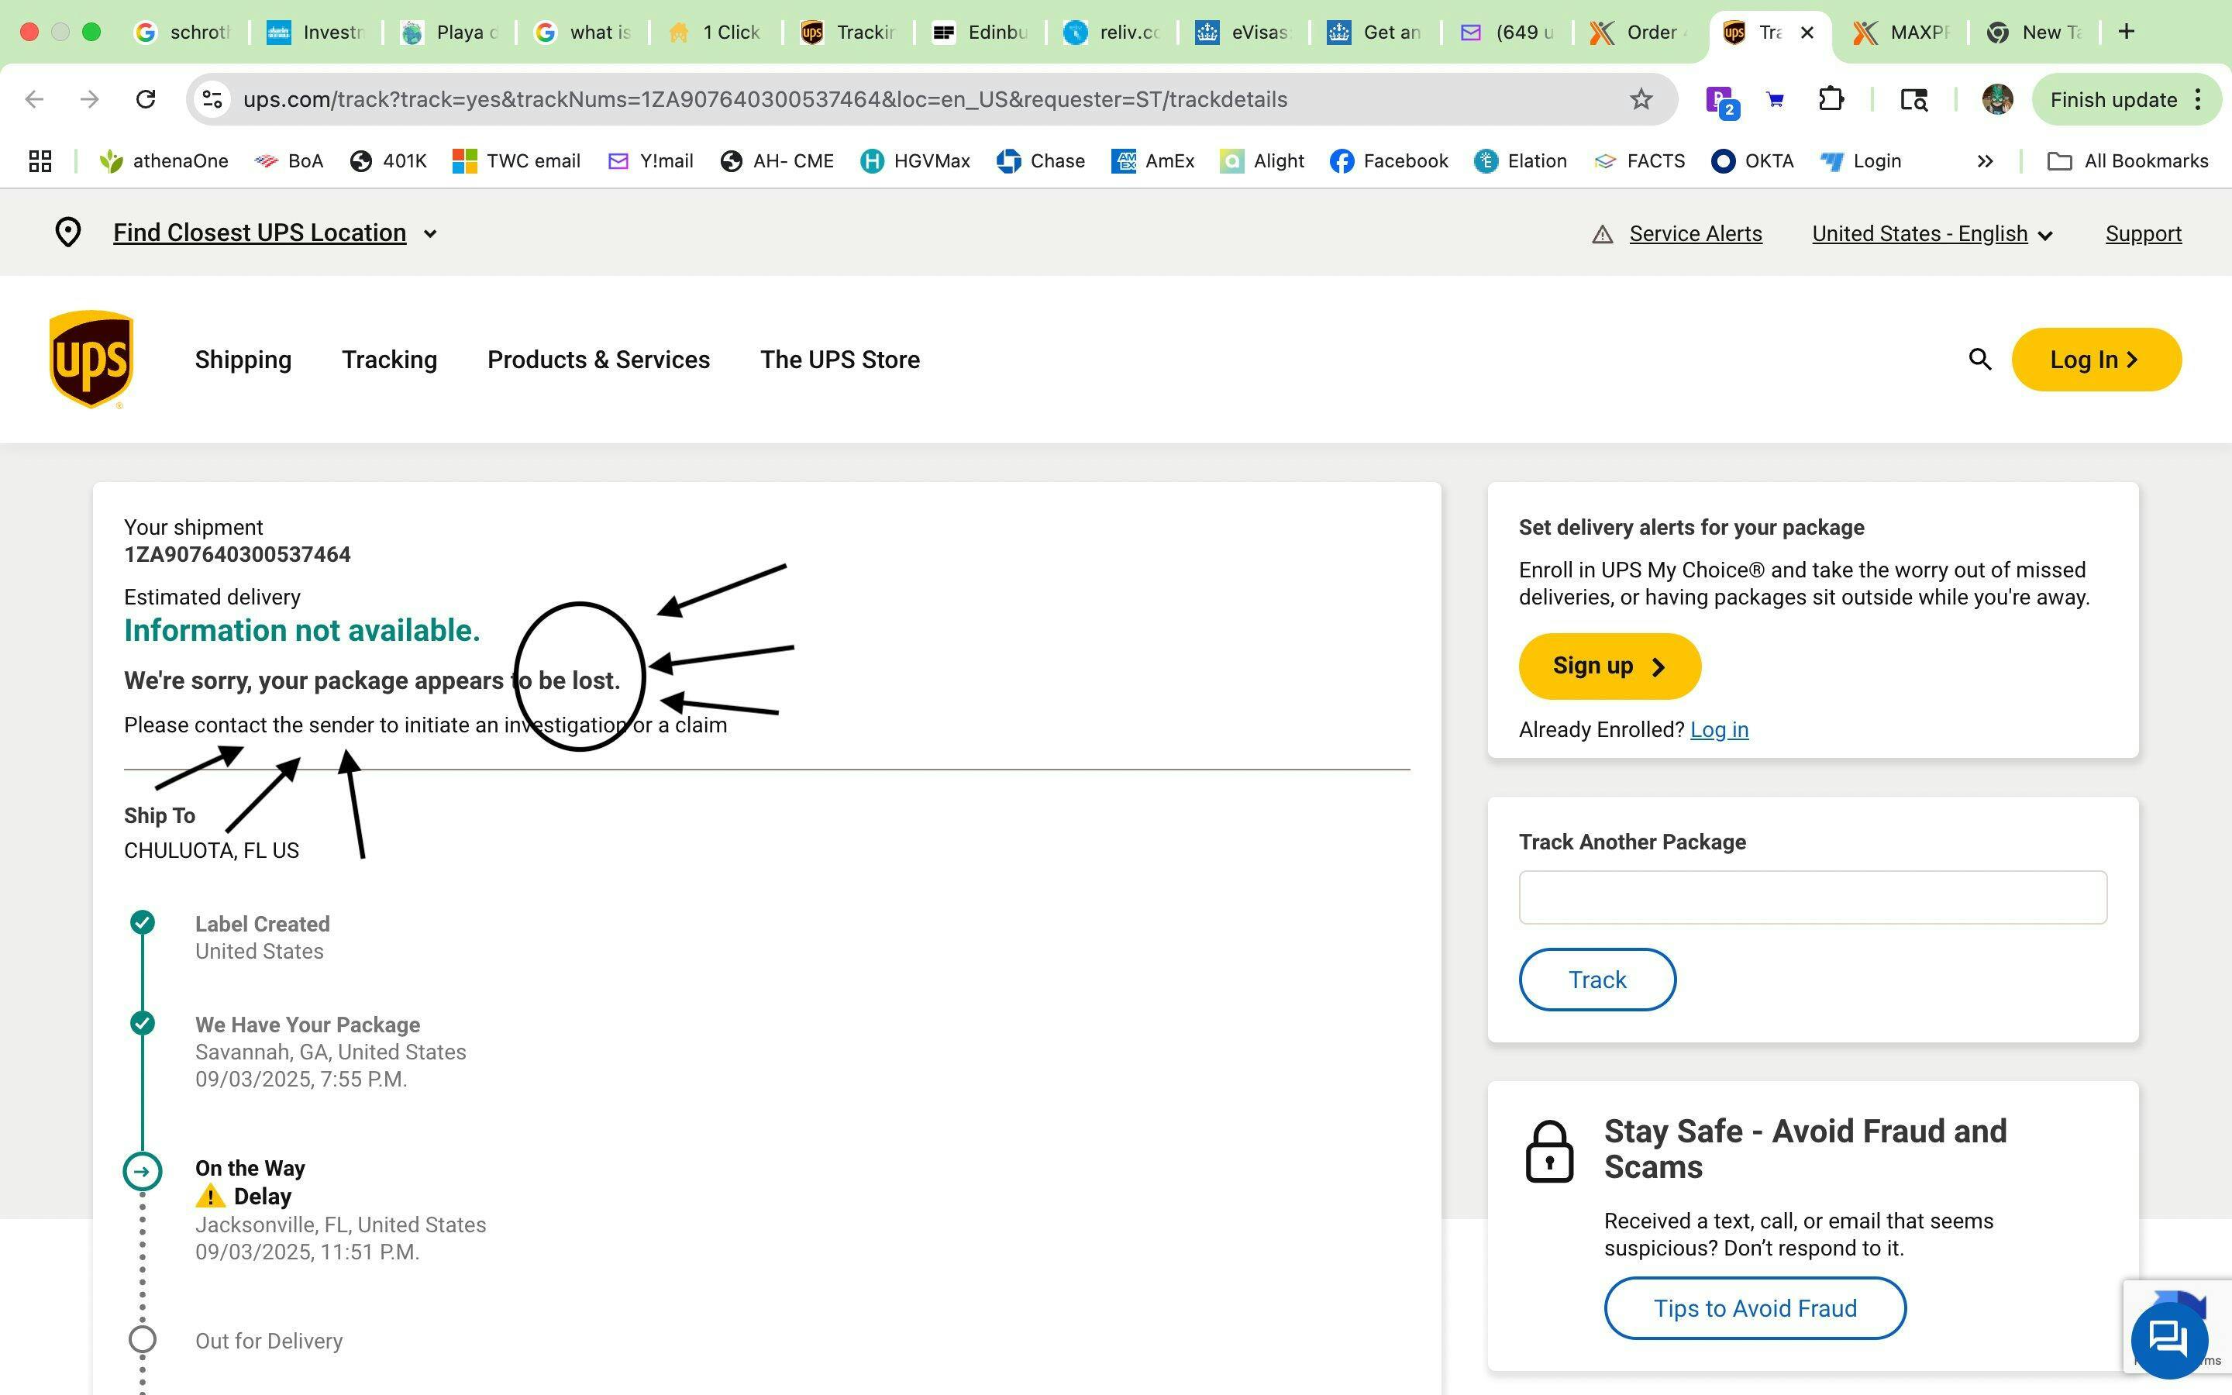Image resolution: width=2232 pixels, height=1395 pixels.
Task: Open Chrome three-dot menu
Action: (x=2199, y=98)
